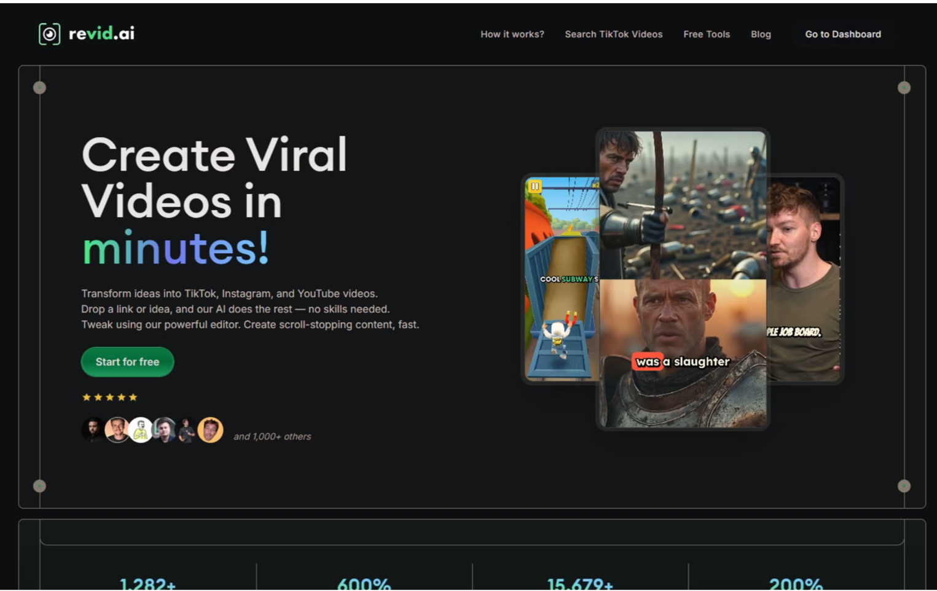Go to the Free Tools page
The height and width of the screenshot is (591, 937).
click(706, 34)
